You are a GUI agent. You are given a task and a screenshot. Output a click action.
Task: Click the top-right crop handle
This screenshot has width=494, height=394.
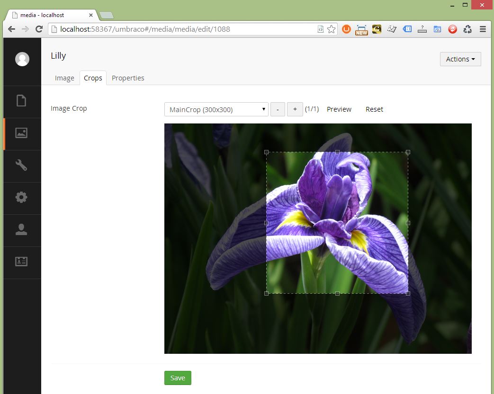pyautogui.click(x=408, y=152)
